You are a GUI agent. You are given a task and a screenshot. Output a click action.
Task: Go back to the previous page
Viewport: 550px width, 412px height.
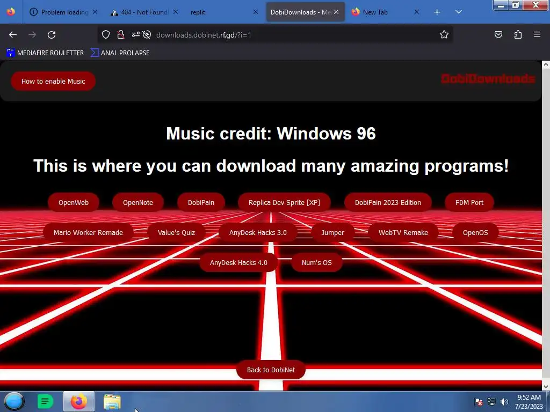13,35
